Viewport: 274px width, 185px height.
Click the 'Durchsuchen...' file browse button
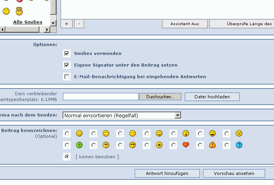coord(160,97)
